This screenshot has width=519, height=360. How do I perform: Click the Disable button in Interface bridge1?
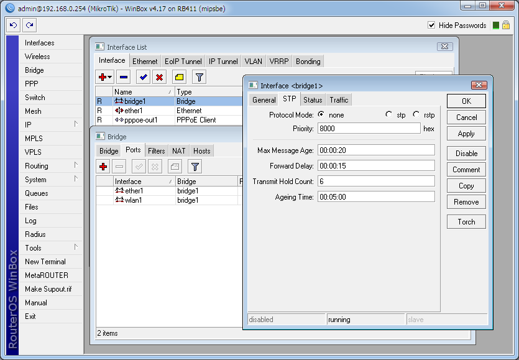466,154
